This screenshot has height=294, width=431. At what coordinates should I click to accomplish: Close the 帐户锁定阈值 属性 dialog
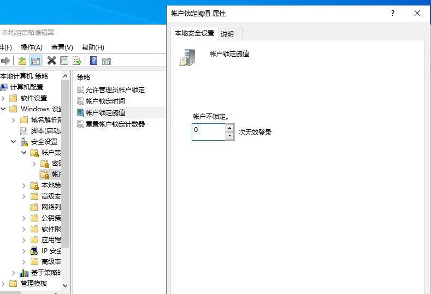tap(417, 13)
